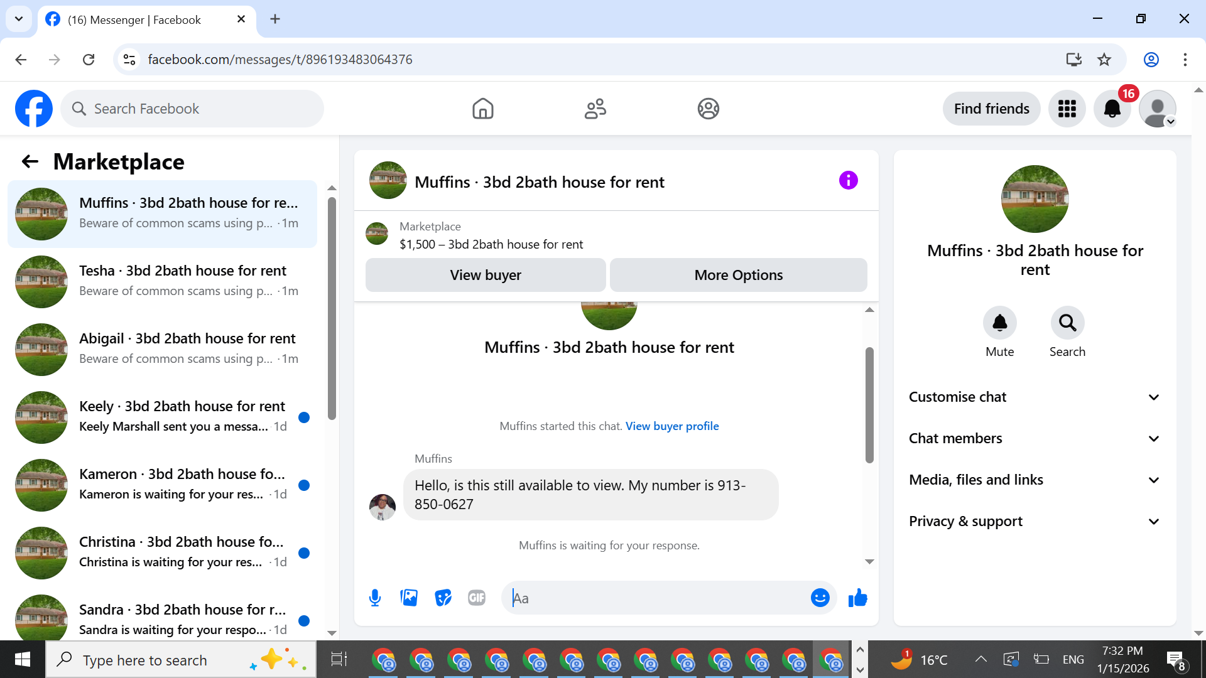1206x678 pixels.
Task: Toggle the conversation information panel
Action: click(848, 181)
